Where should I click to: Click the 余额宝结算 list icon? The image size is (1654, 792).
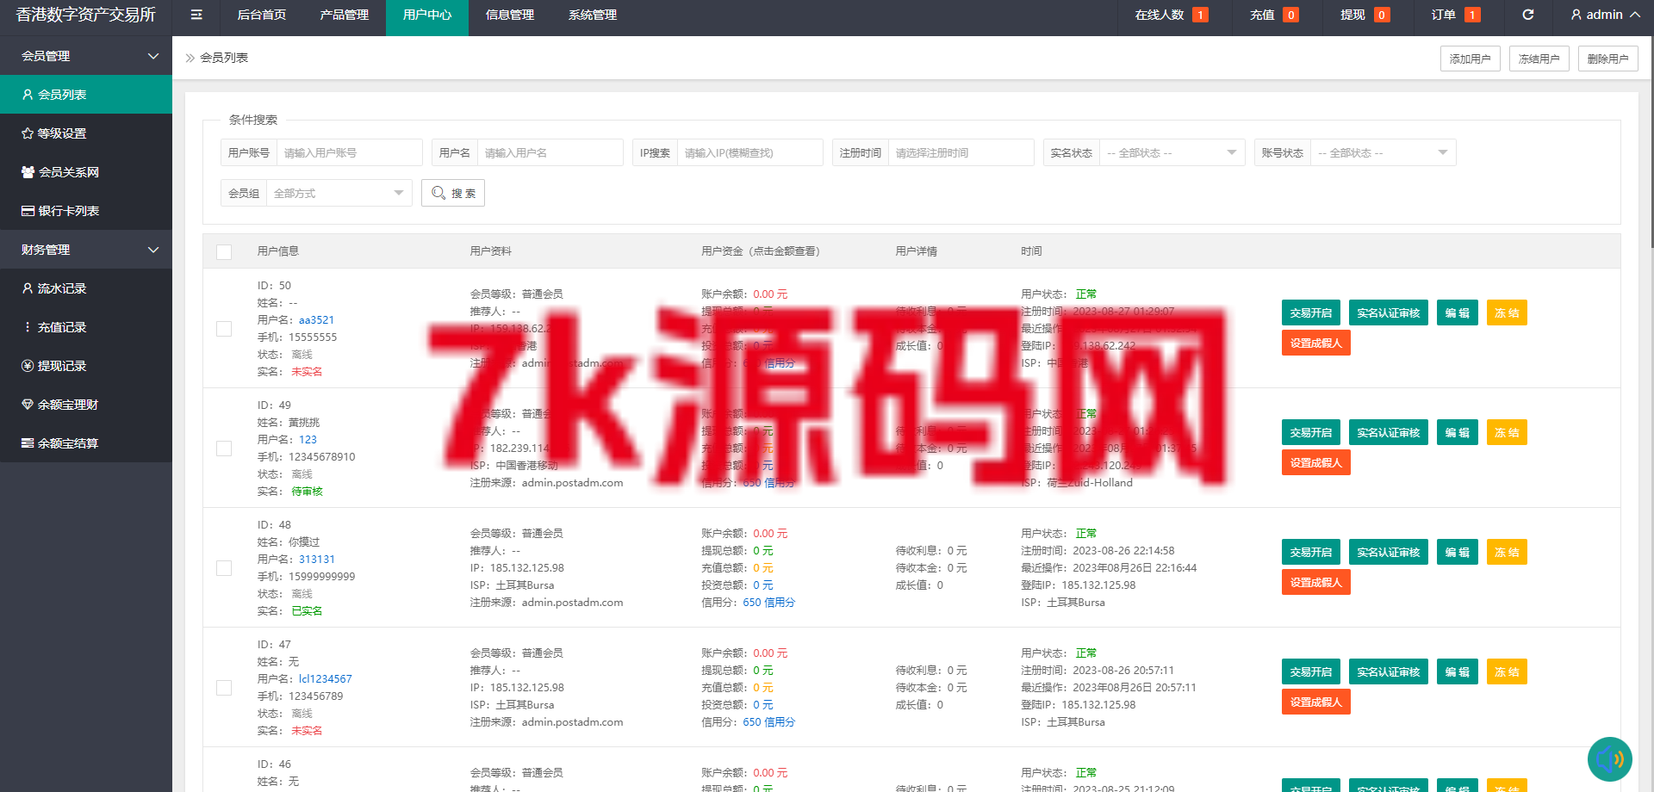tap(28, 443)
